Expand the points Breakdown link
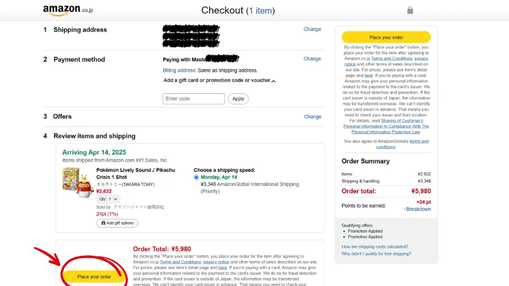 tap(418, 209)
